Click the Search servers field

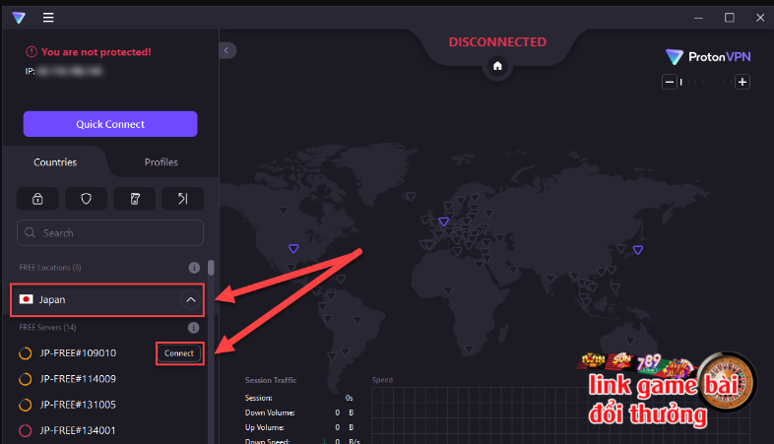click(x=110, y=233)
